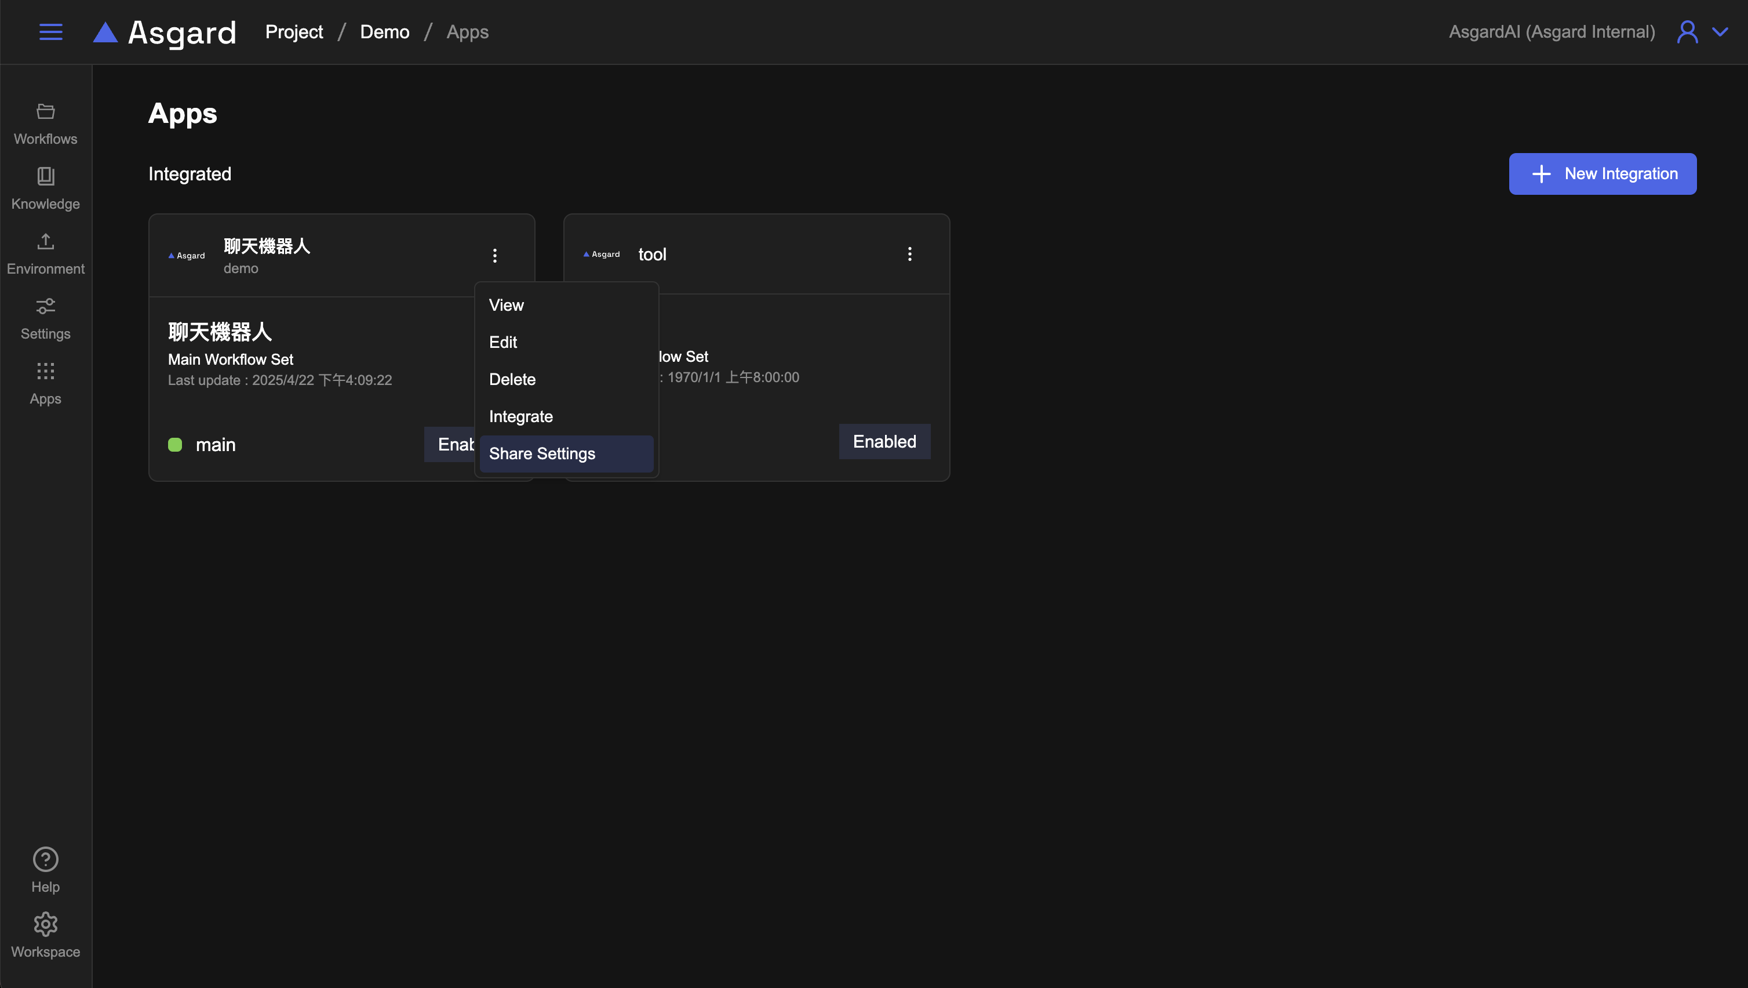Click the user profile icon
The width and height of the screenshot is (1748, 988).
tap(1687, 32)
